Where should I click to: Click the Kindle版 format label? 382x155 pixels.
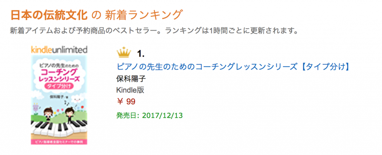[130, 90]
